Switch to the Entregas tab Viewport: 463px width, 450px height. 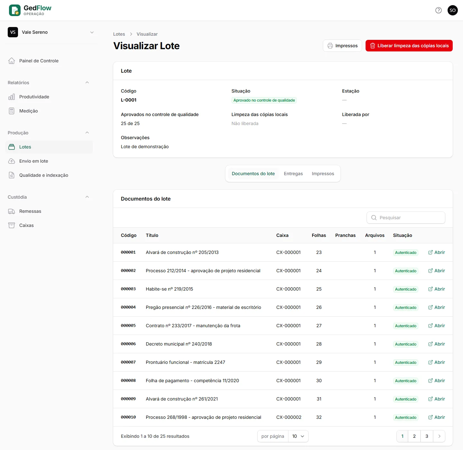[293, 174]
